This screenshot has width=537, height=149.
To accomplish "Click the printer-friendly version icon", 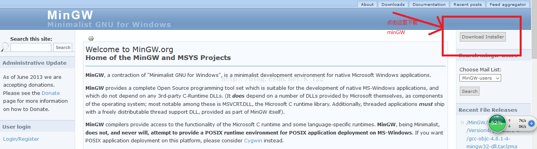I will pos(91,38).
